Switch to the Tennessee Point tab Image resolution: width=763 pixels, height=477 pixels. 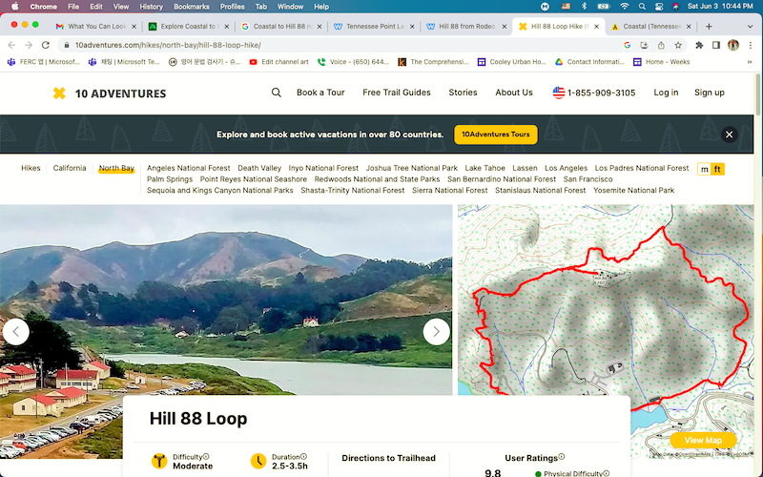pyautogui.click(x=375, y=27)
